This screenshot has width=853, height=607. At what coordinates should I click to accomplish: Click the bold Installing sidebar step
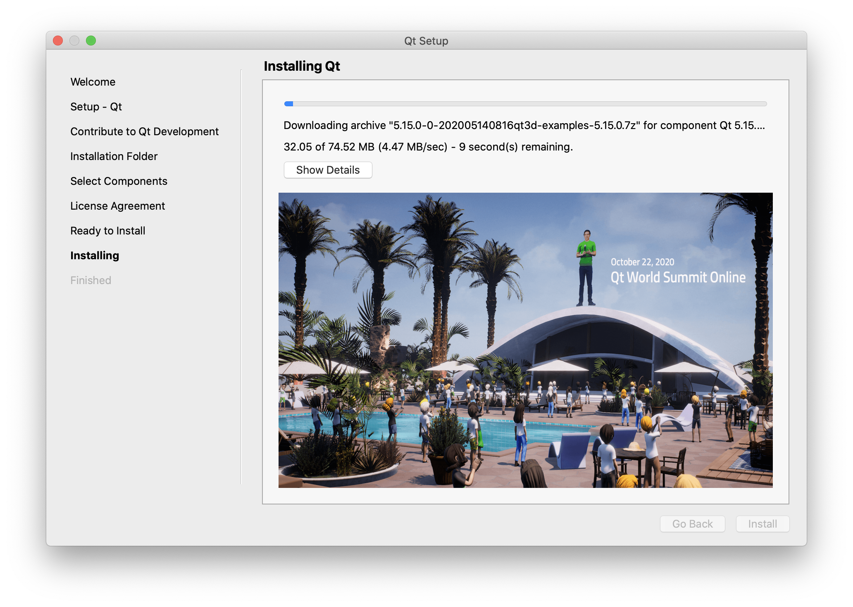pyautogui.click(x=95, y=256)
